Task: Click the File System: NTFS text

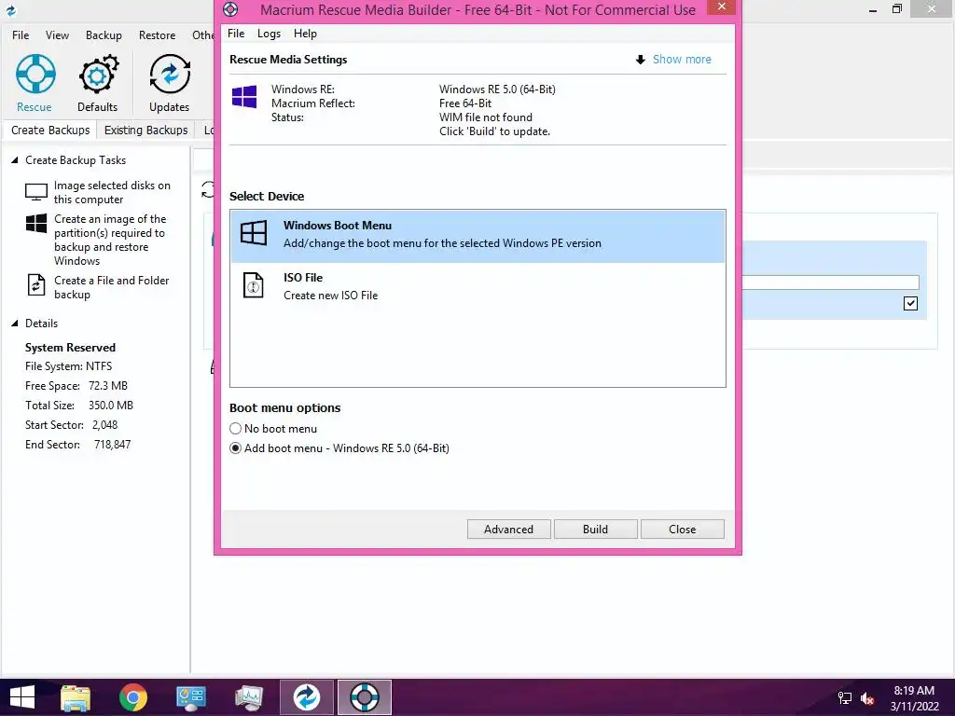Action: pos(68,366)
